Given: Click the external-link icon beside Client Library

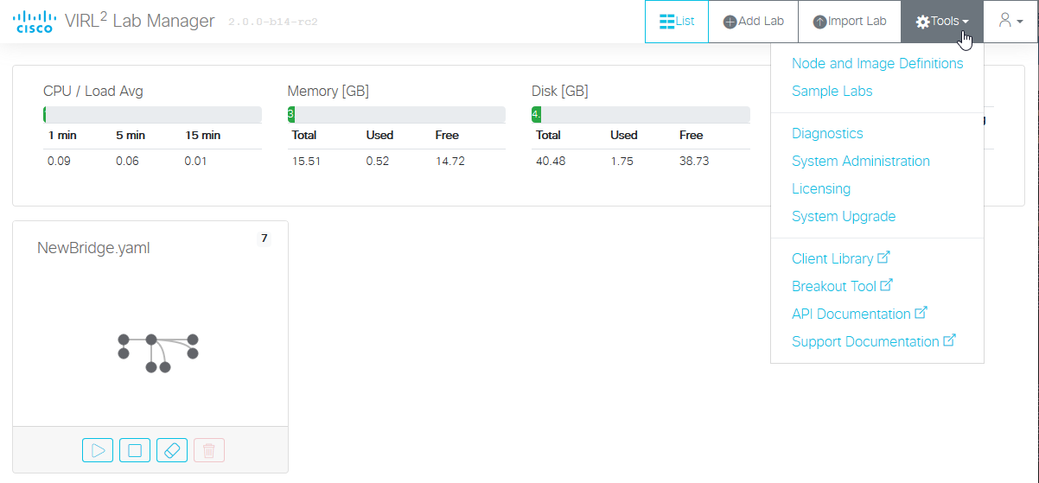Looking at the screenshot, I should click(883, 257).
